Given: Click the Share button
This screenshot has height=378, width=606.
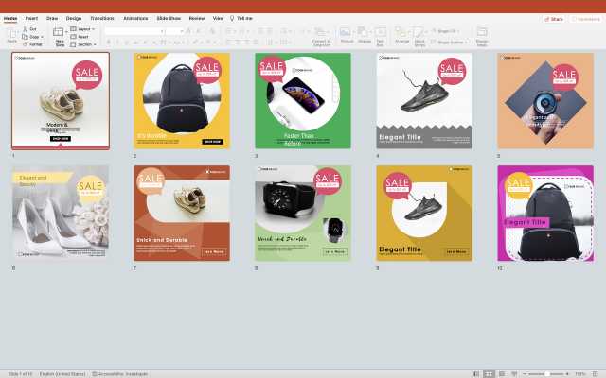Looking at the screenshot, I should [x=554, y=18].
